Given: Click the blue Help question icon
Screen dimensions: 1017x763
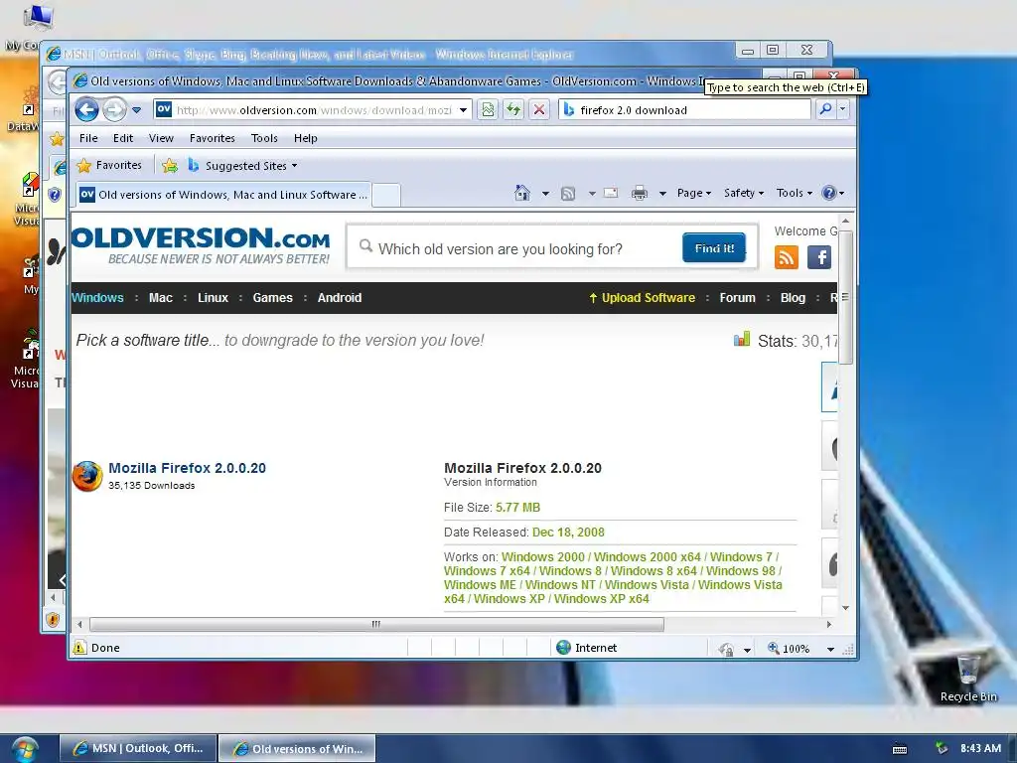Looking at the screenshot, I should (828, 193).
